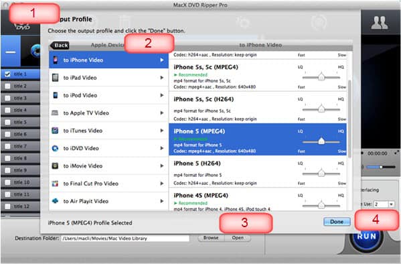Adjust quality slider for iPhone 5 (MPEG4)
This screenshot has width=401, height=264.
[321, 141]
